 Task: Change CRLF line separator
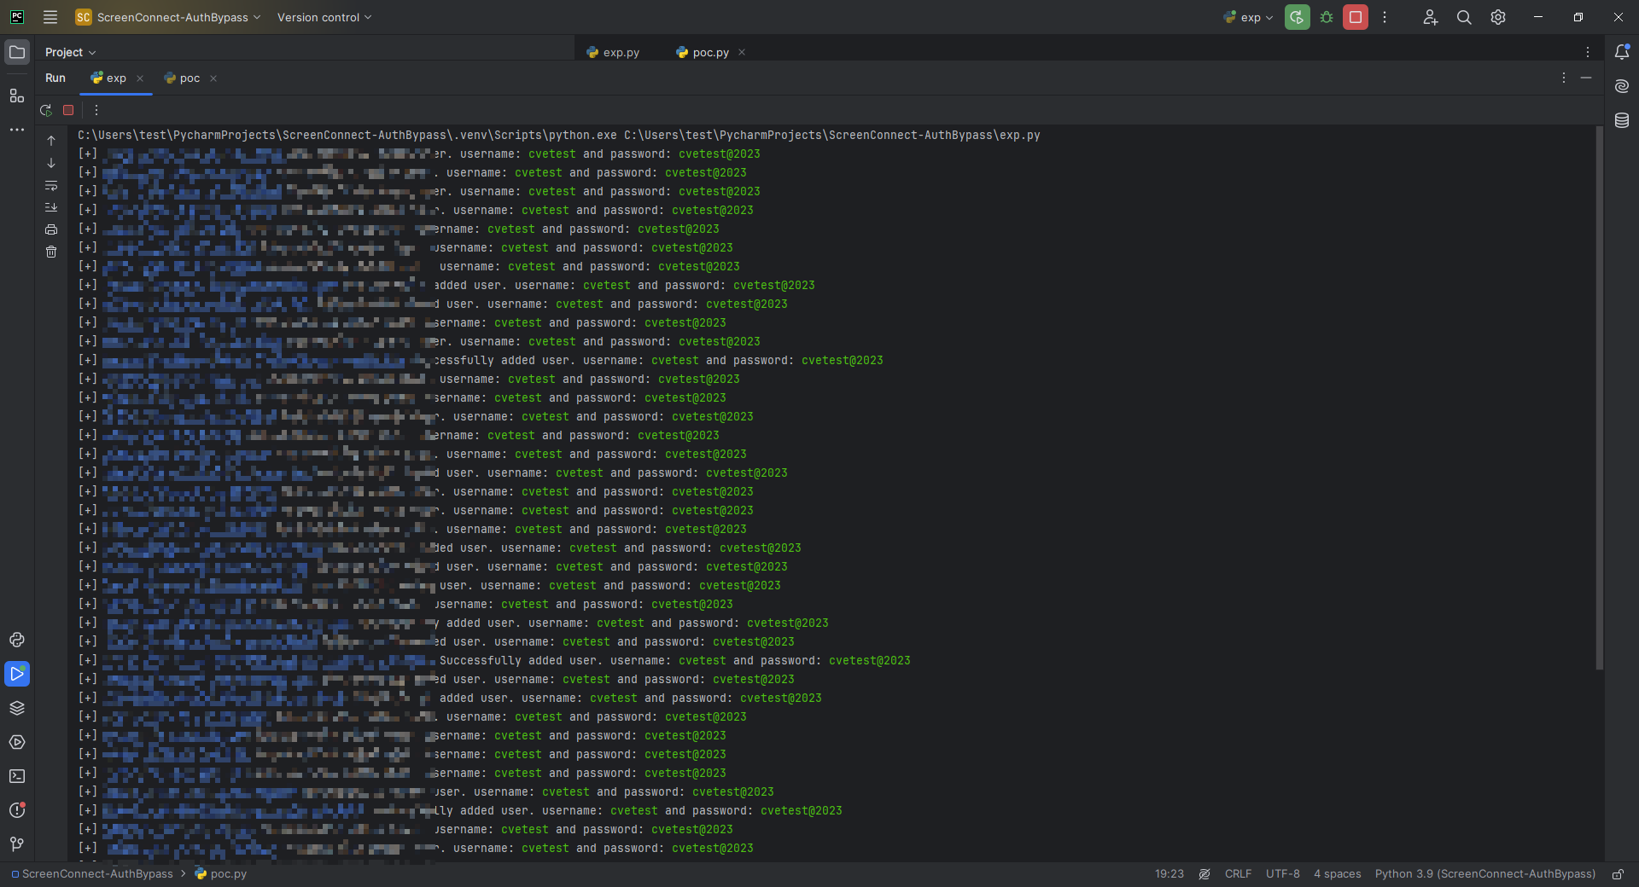pos(1238,874)
